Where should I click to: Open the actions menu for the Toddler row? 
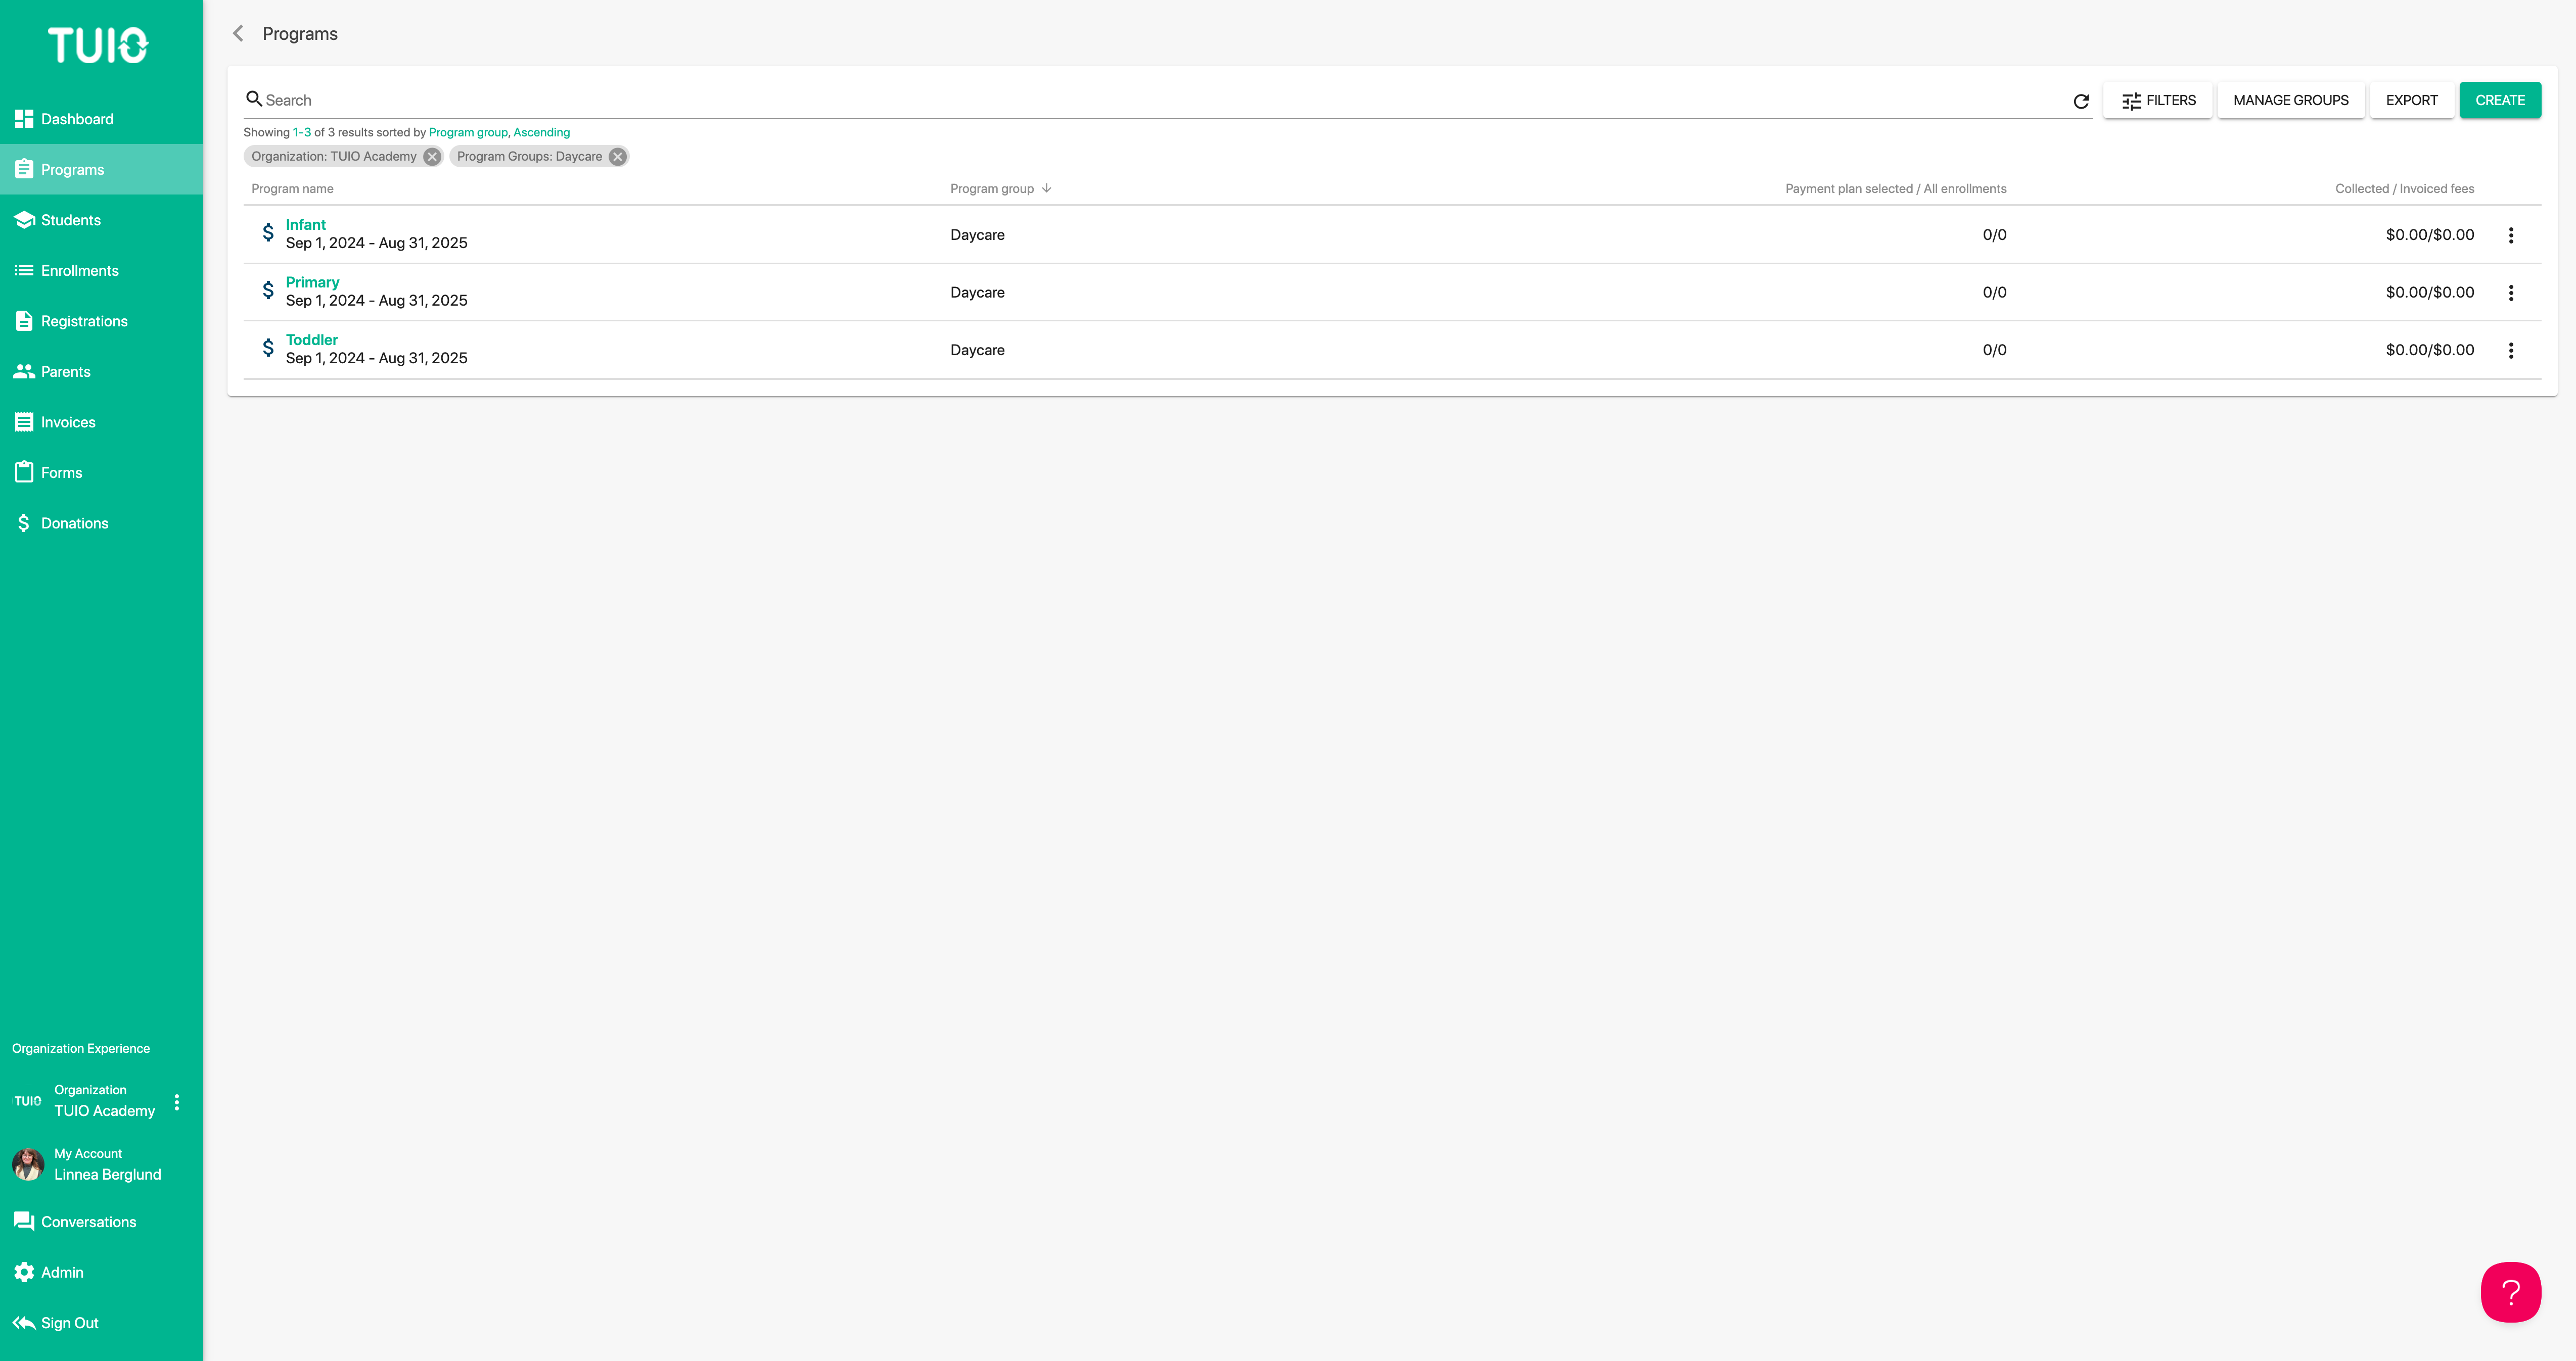(x=2511, y=350)
